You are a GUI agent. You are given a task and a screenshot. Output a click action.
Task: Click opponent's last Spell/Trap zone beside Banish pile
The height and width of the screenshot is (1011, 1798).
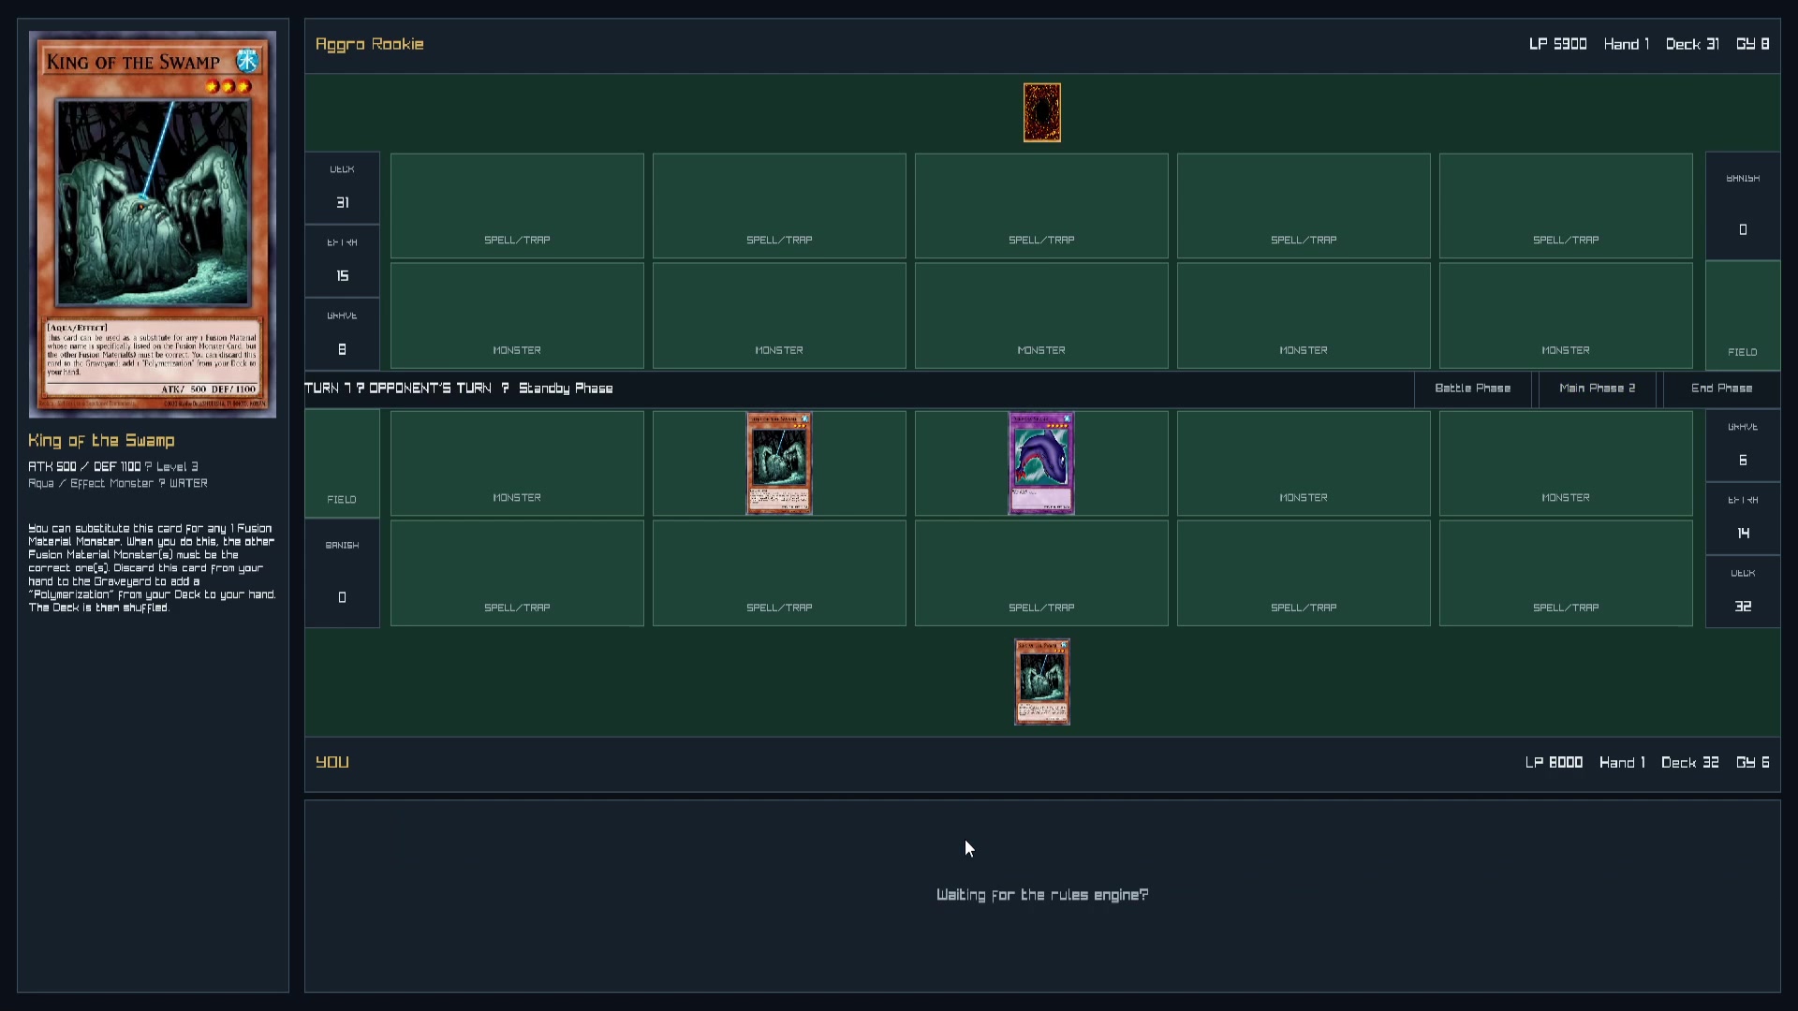[1566, 206]
